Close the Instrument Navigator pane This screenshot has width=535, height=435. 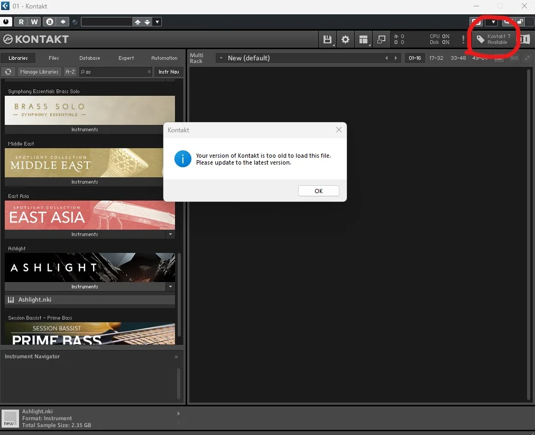[x=176, y=357]
